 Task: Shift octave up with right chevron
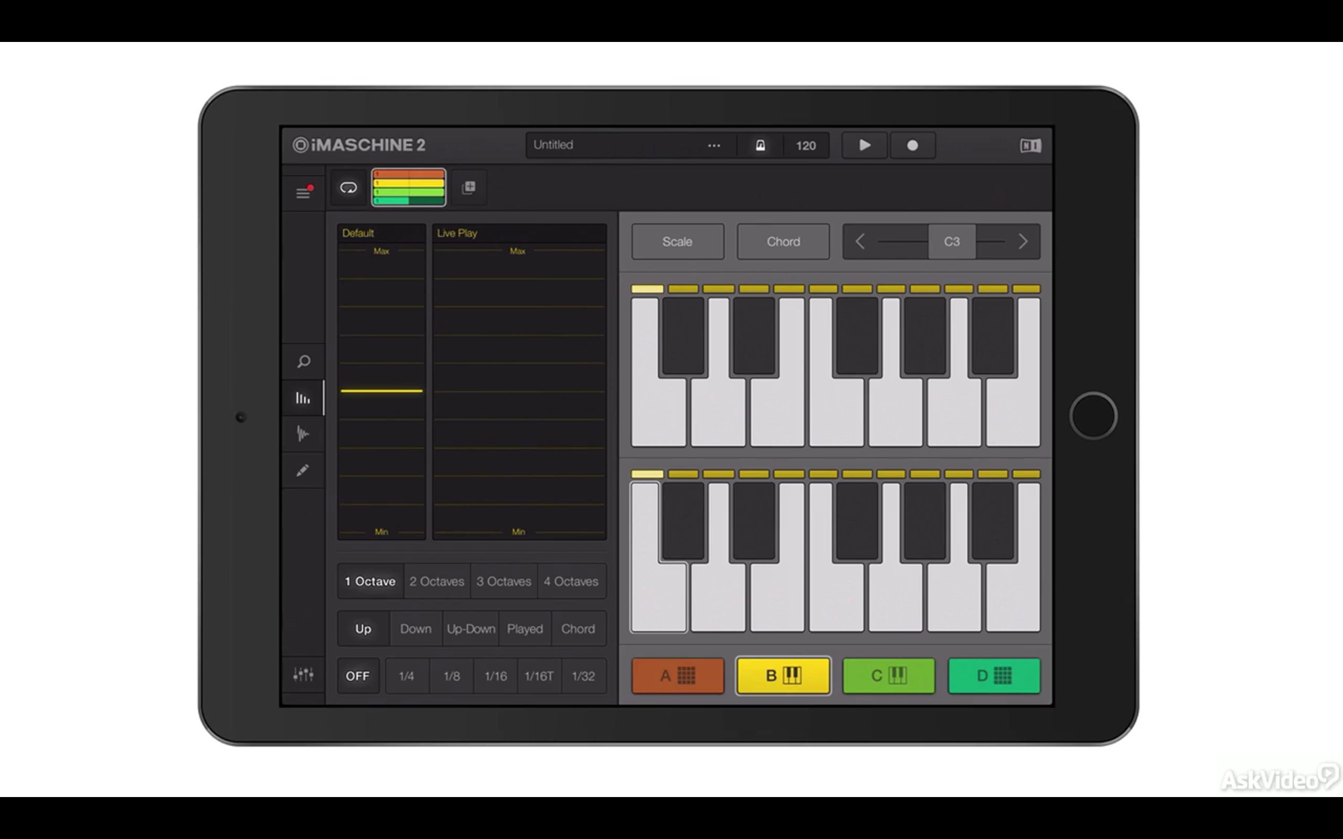click(x=1023, y=241)
